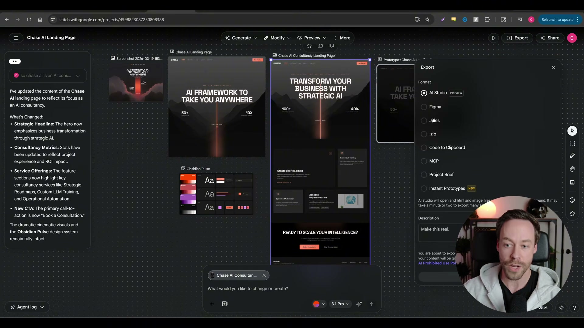Close the Export panel
Image resolution: width=584 pixels, height=328 pixels.
point(553,67)
